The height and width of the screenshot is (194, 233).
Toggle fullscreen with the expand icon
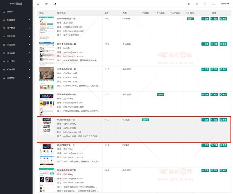pyautogui.click(x=213, y=4)
